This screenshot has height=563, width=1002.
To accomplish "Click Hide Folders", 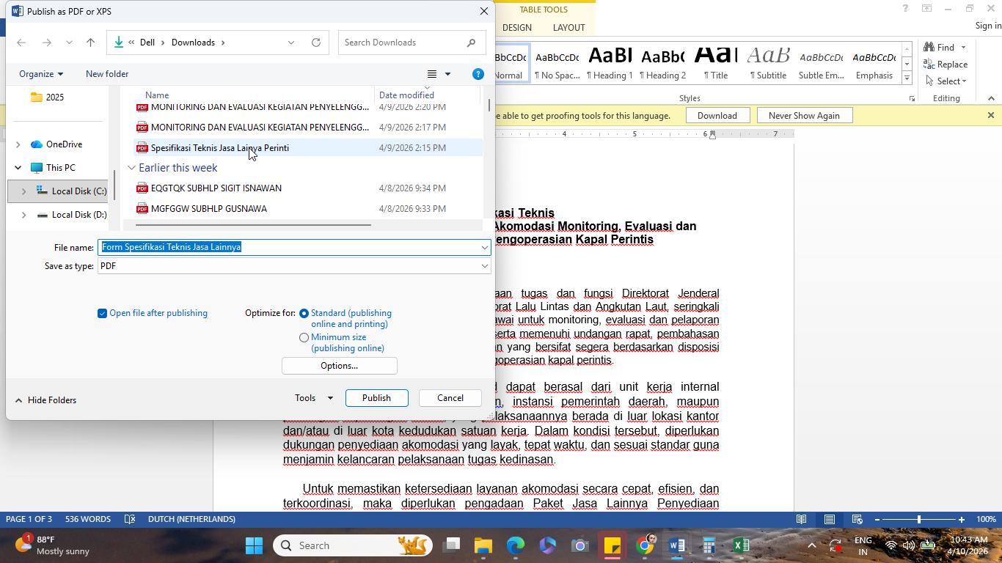I will [x=45, y=400].
